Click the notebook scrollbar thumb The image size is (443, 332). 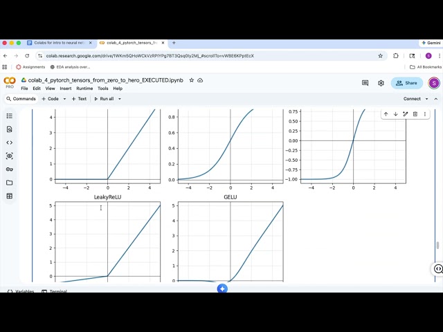pos(437,245)
